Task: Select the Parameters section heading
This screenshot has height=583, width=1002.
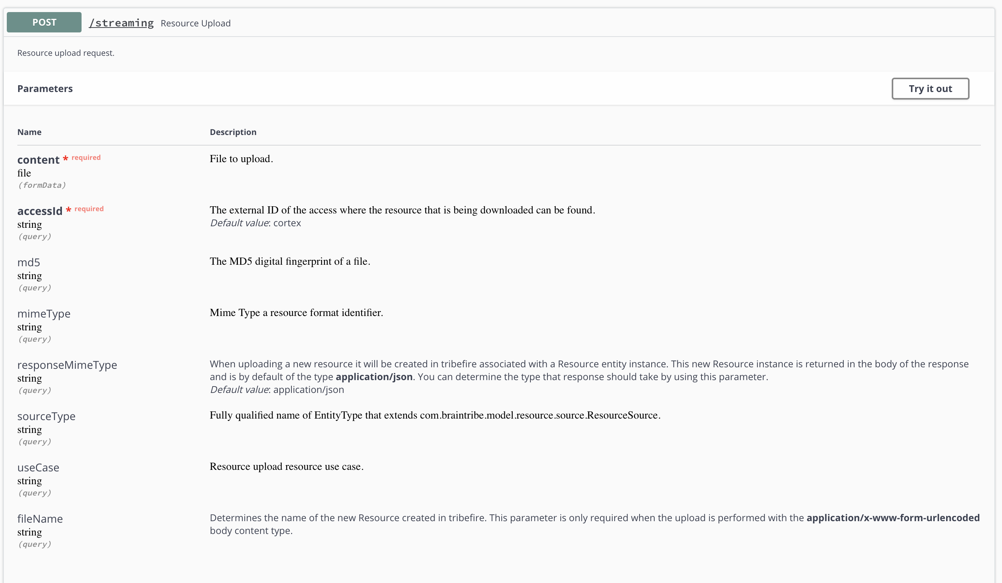Action: tap(45, 89)
